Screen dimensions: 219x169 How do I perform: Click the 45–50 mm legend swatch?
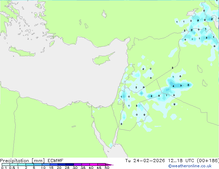tap(102, 165)
